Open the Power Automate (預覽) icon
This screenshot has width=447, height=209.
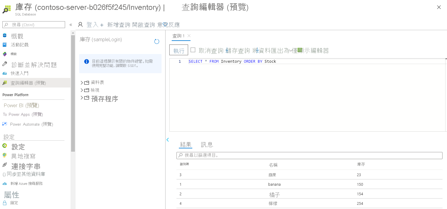5,124
